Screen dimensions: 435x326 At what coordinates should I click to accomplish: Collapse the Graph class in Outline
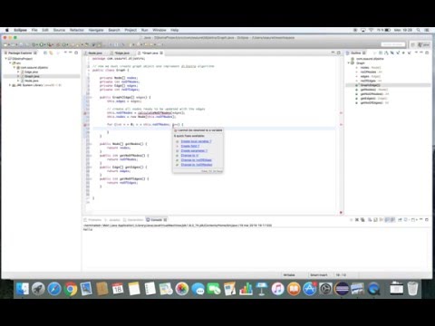[348, 63]
